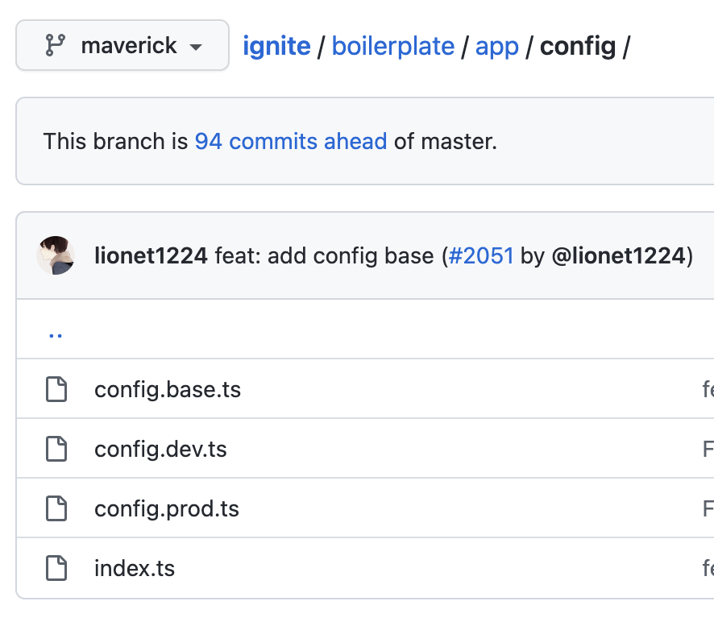Open the config.base.ts file
This screenshot has height=622, width=714.
point(167,388)
